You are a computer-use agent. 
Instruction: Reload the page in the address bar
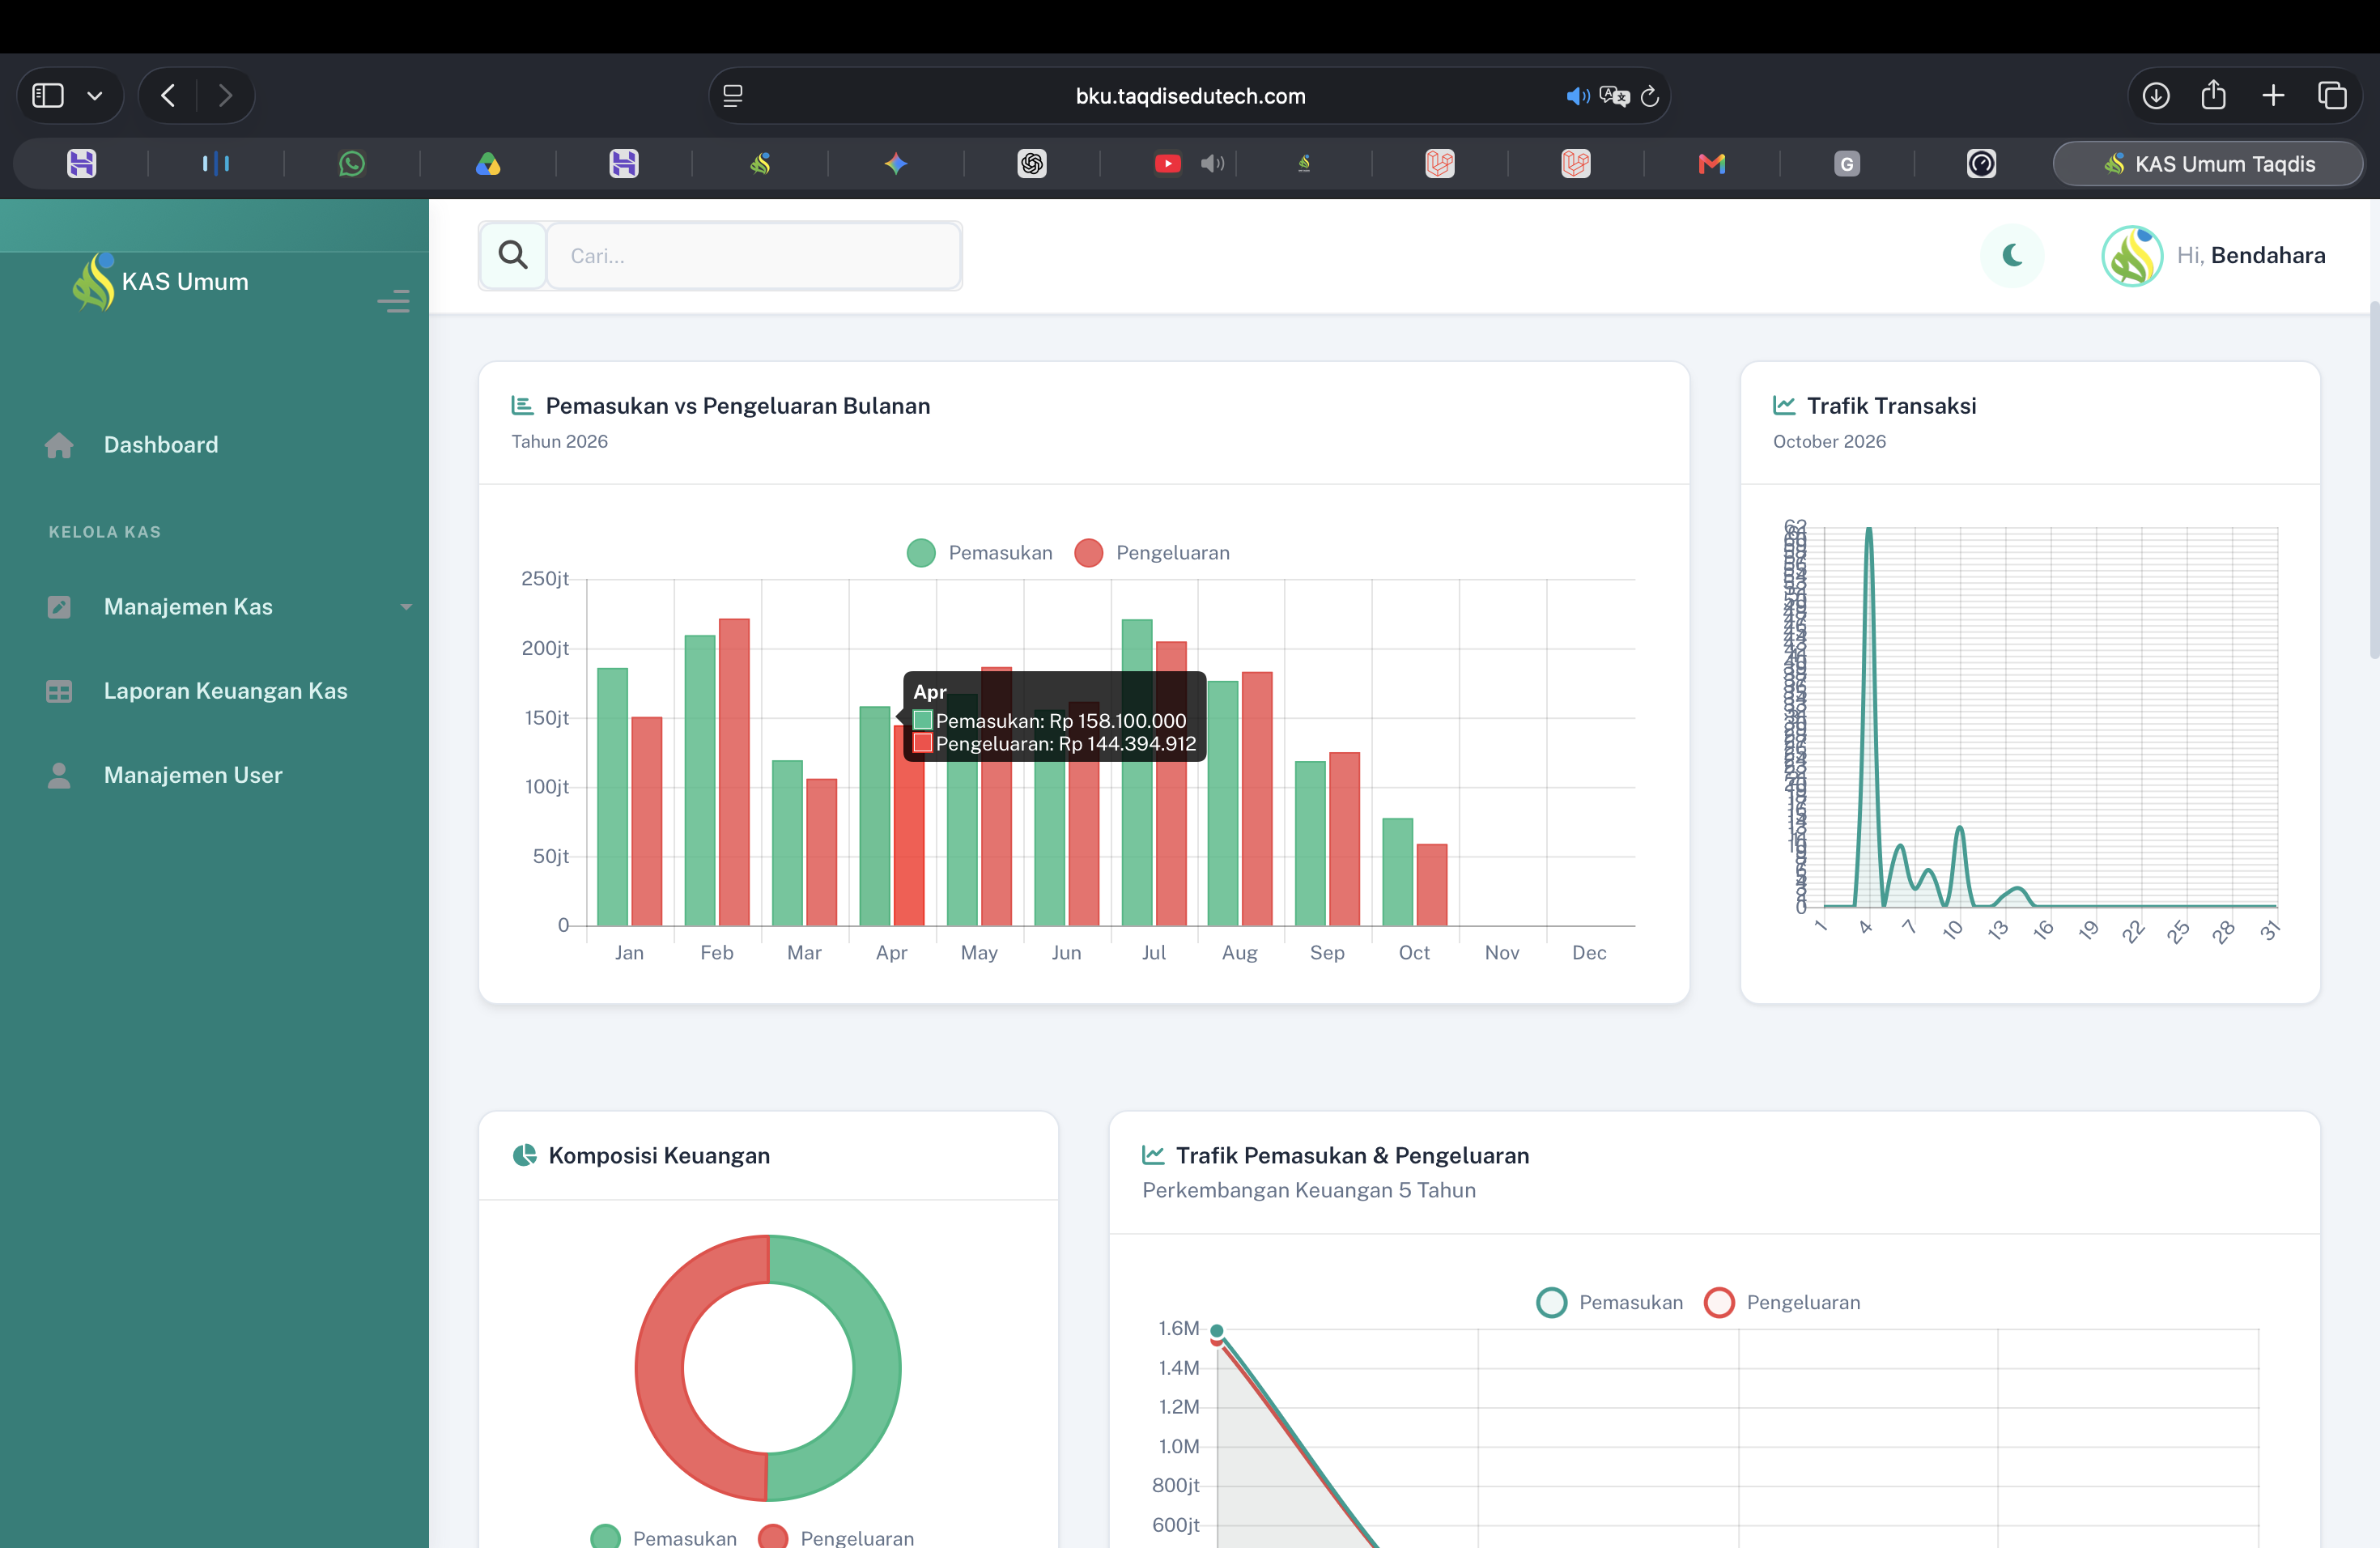[1650, 96]
